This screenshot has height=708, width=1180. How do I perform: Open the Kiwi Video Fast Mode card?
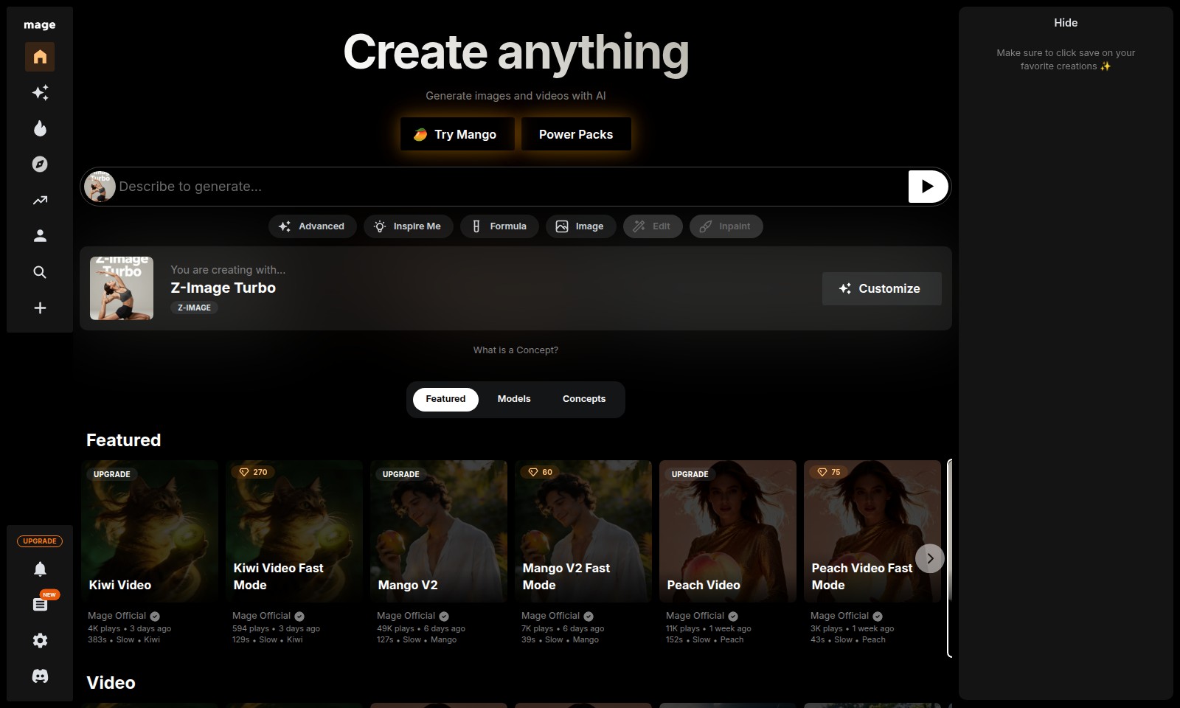[x=294, y=531]
